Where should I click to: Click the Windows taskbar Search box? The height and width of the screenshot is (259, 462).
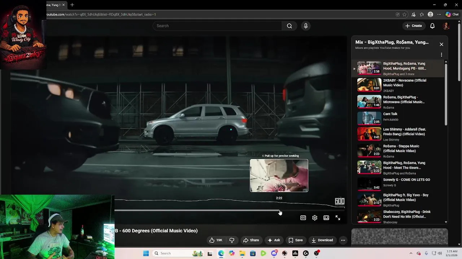point(178,253)
